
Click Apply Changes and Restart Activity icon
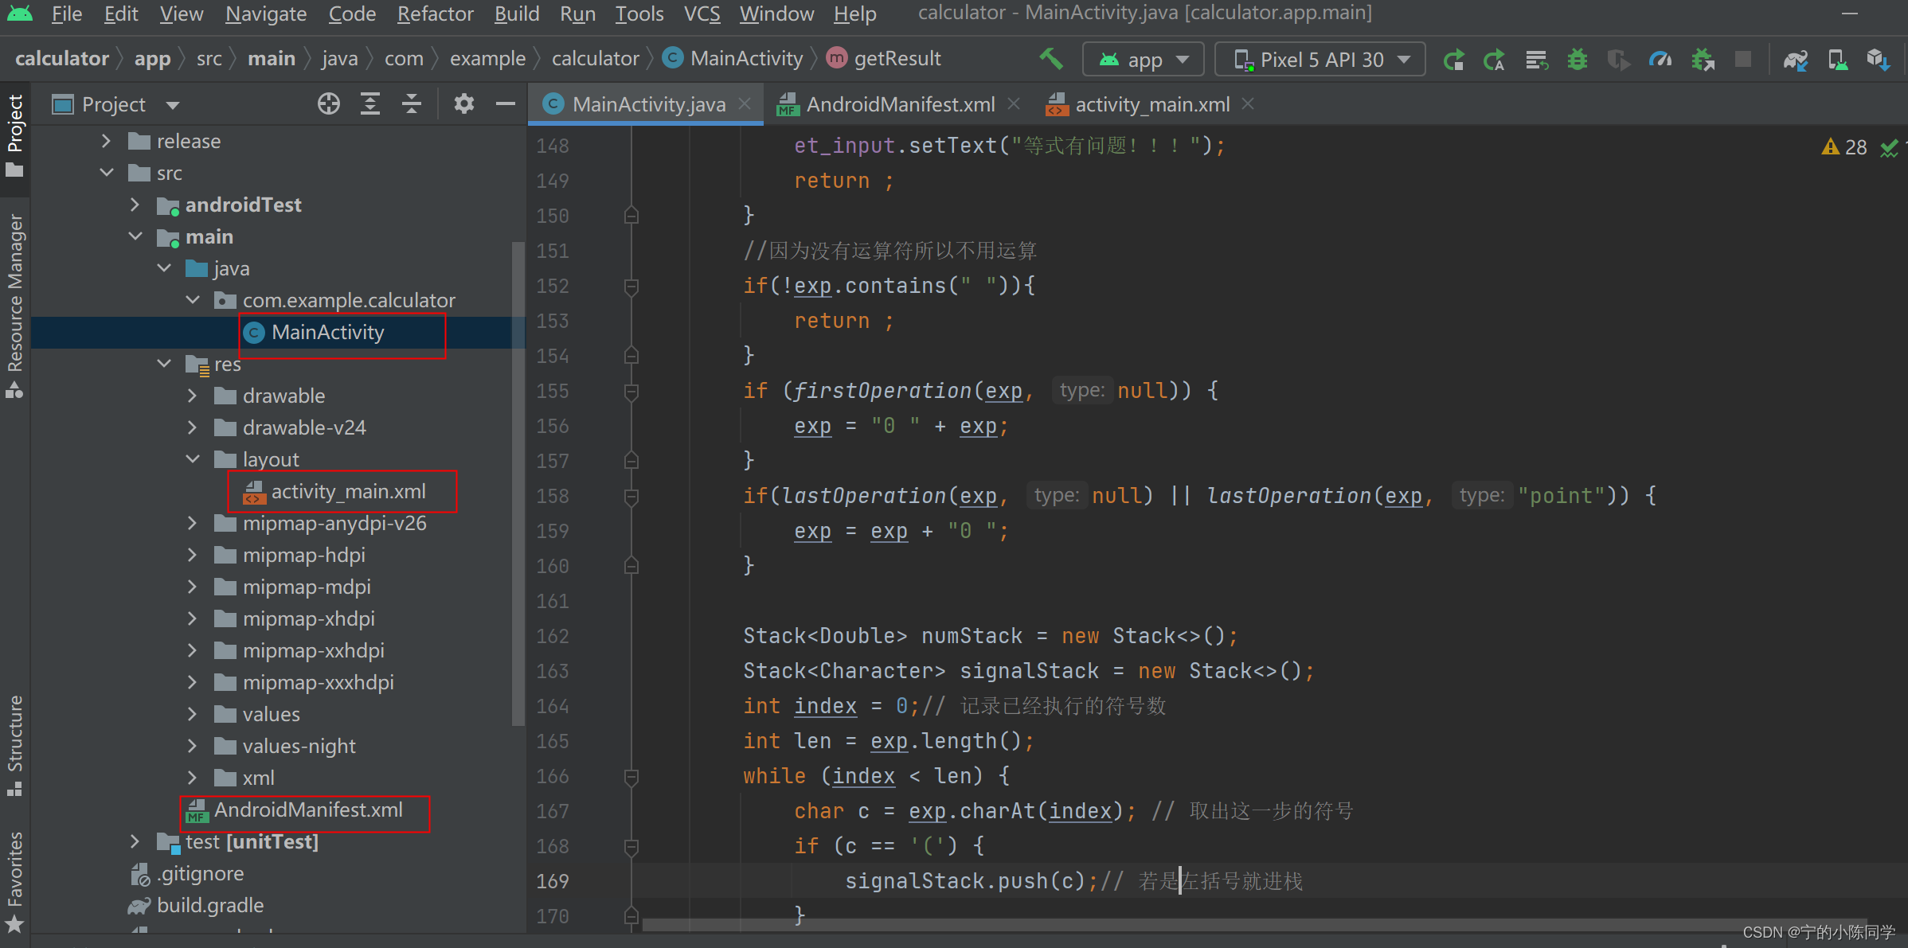[x=1495, y=60]
